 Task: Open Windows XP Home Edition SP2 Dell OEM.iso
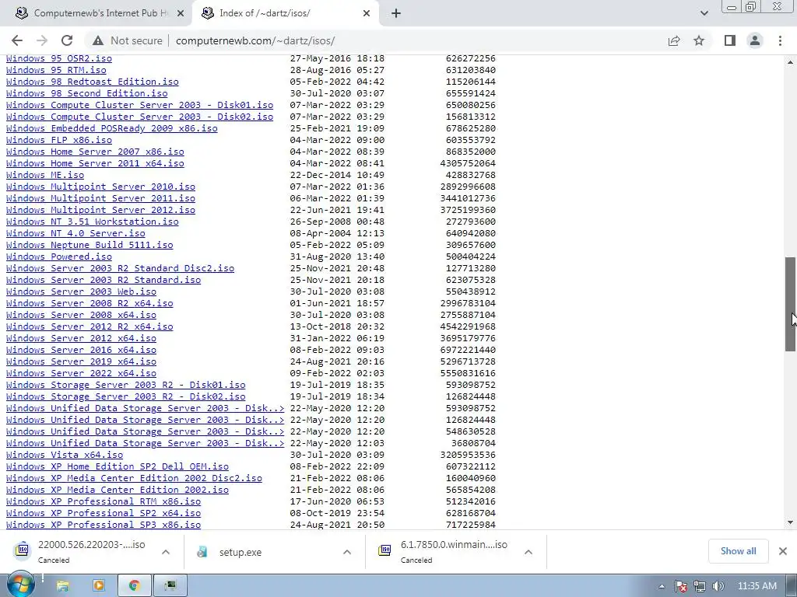pos(118,466)
